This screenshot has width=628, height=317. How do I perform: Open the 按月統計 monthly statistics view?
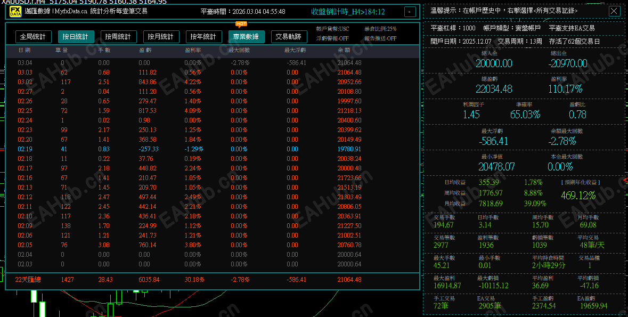160,37
